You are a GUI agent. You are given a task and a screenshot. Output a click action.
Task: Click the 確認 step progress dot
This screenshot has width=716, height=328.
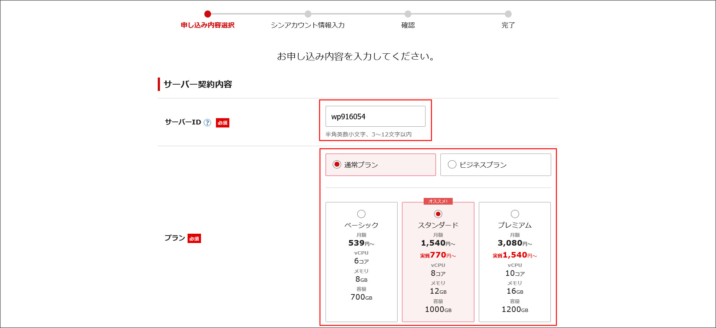[x=408, y=14]
